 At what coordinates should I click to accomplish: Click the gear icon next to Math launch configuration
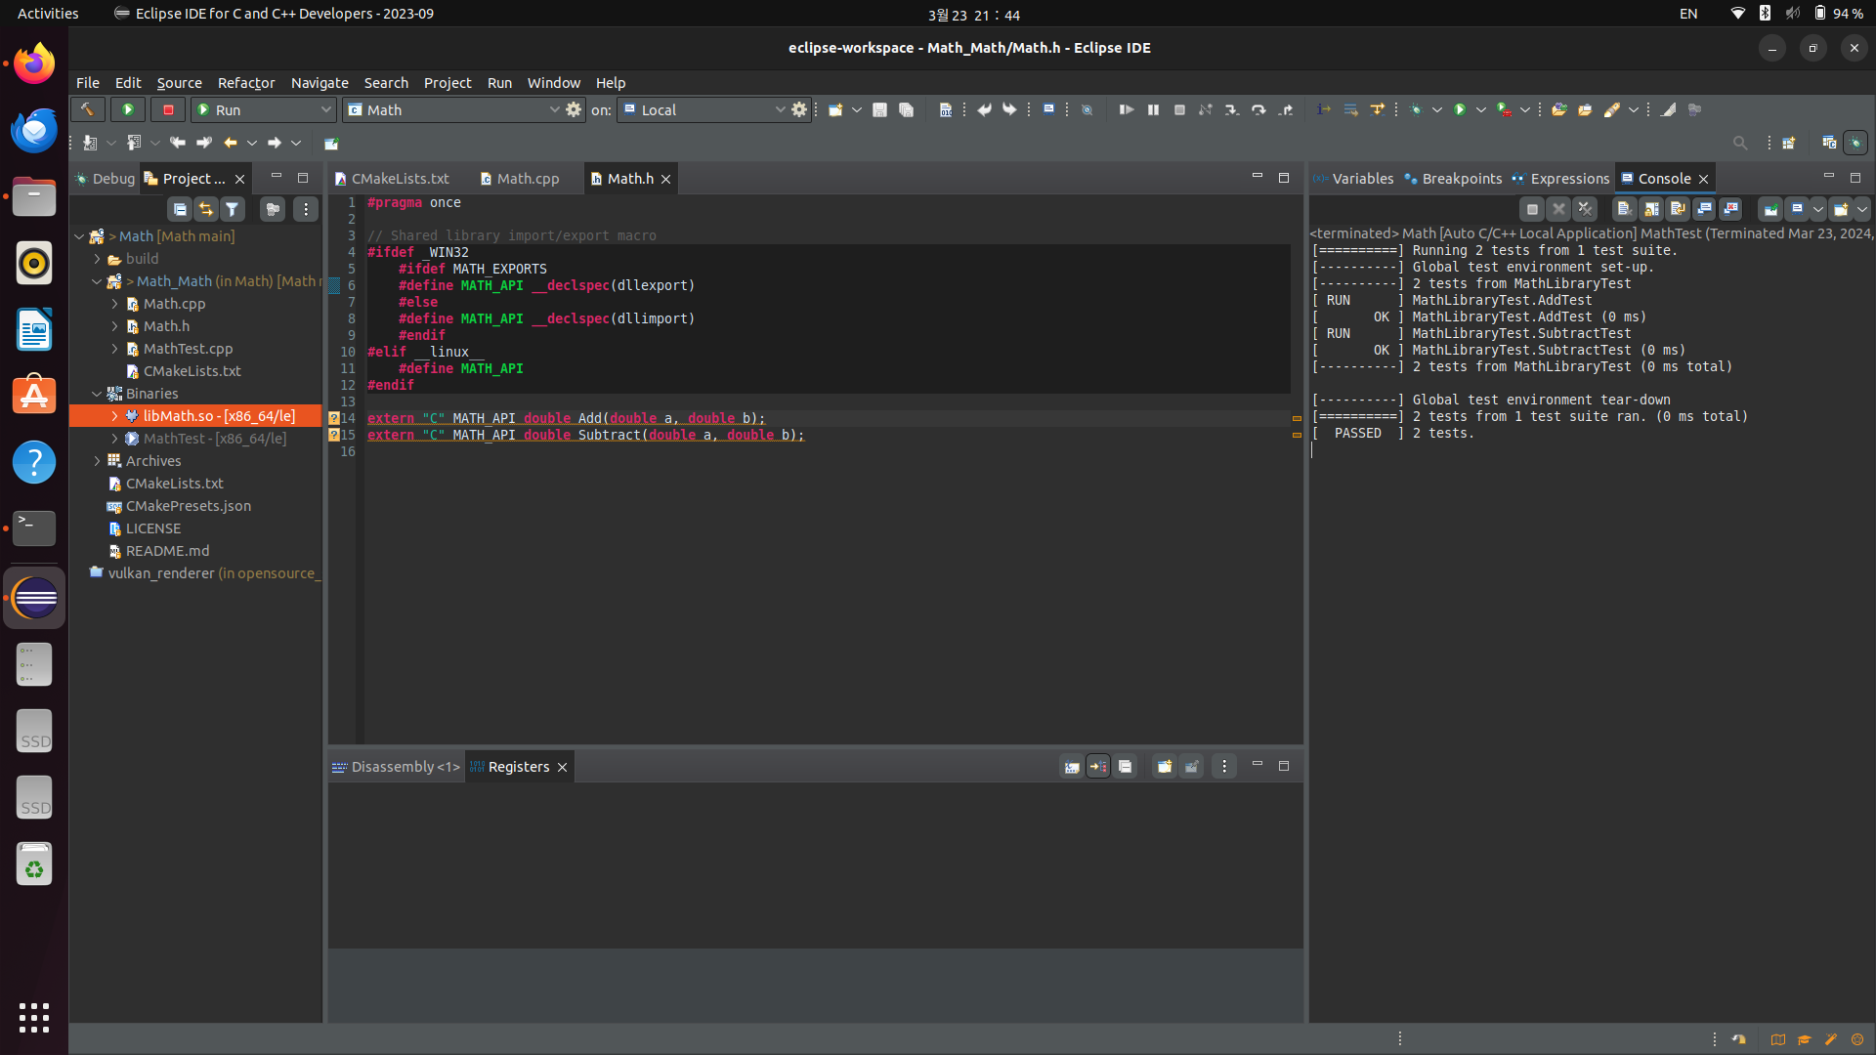point(574,109)
